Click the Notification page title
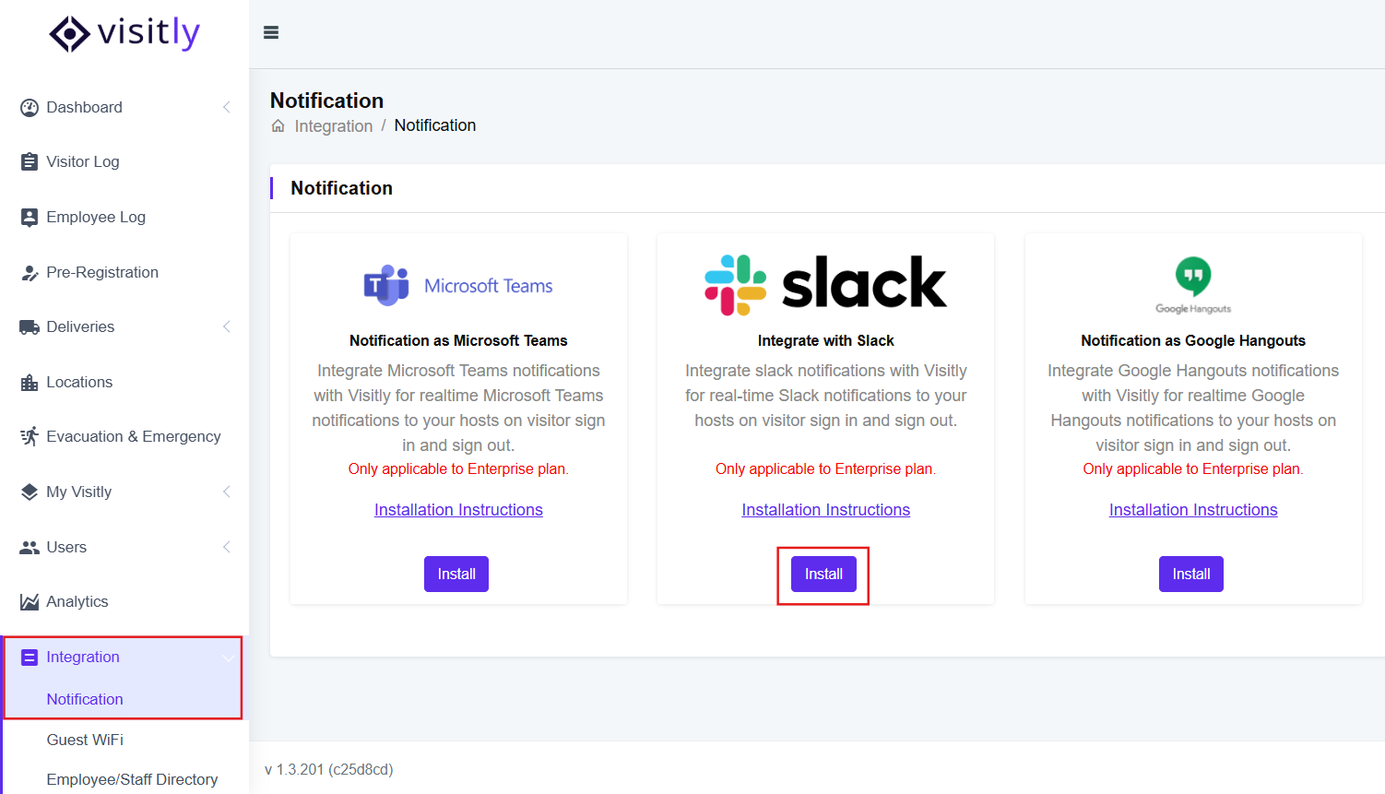Screen dimensions: 1385x794 tap(327, 101)
